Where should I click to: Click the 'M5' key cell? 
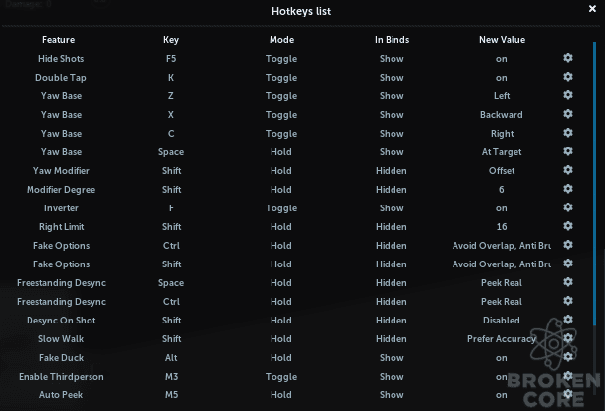click(x=171, y=395)
